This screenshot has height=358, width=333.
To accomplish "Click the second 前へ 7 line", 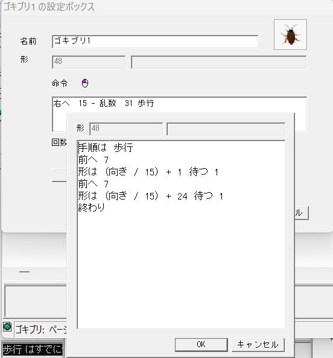I will 94,184.
